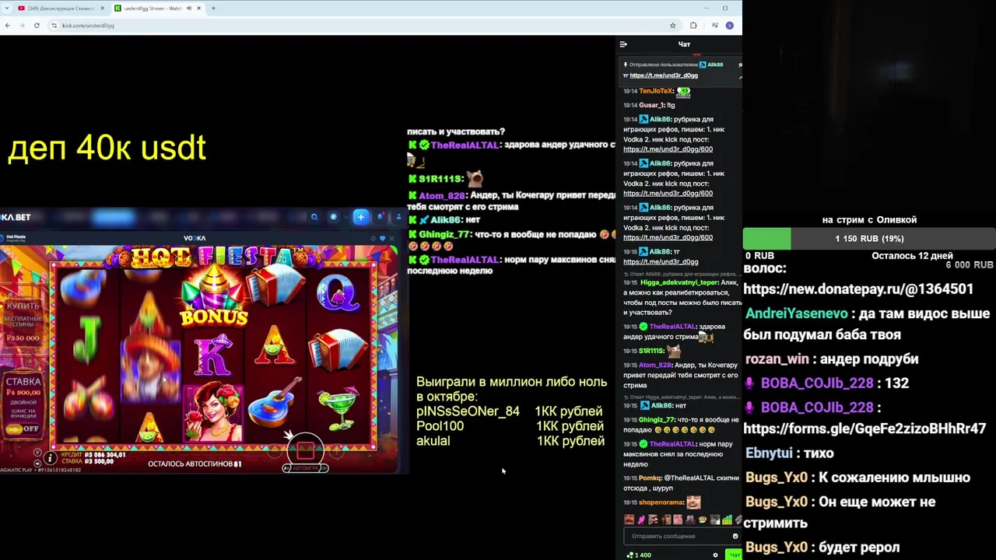Screen dimensions: 996x560
Task: Close the YouTube tab
Action: (x=102, y=9)
